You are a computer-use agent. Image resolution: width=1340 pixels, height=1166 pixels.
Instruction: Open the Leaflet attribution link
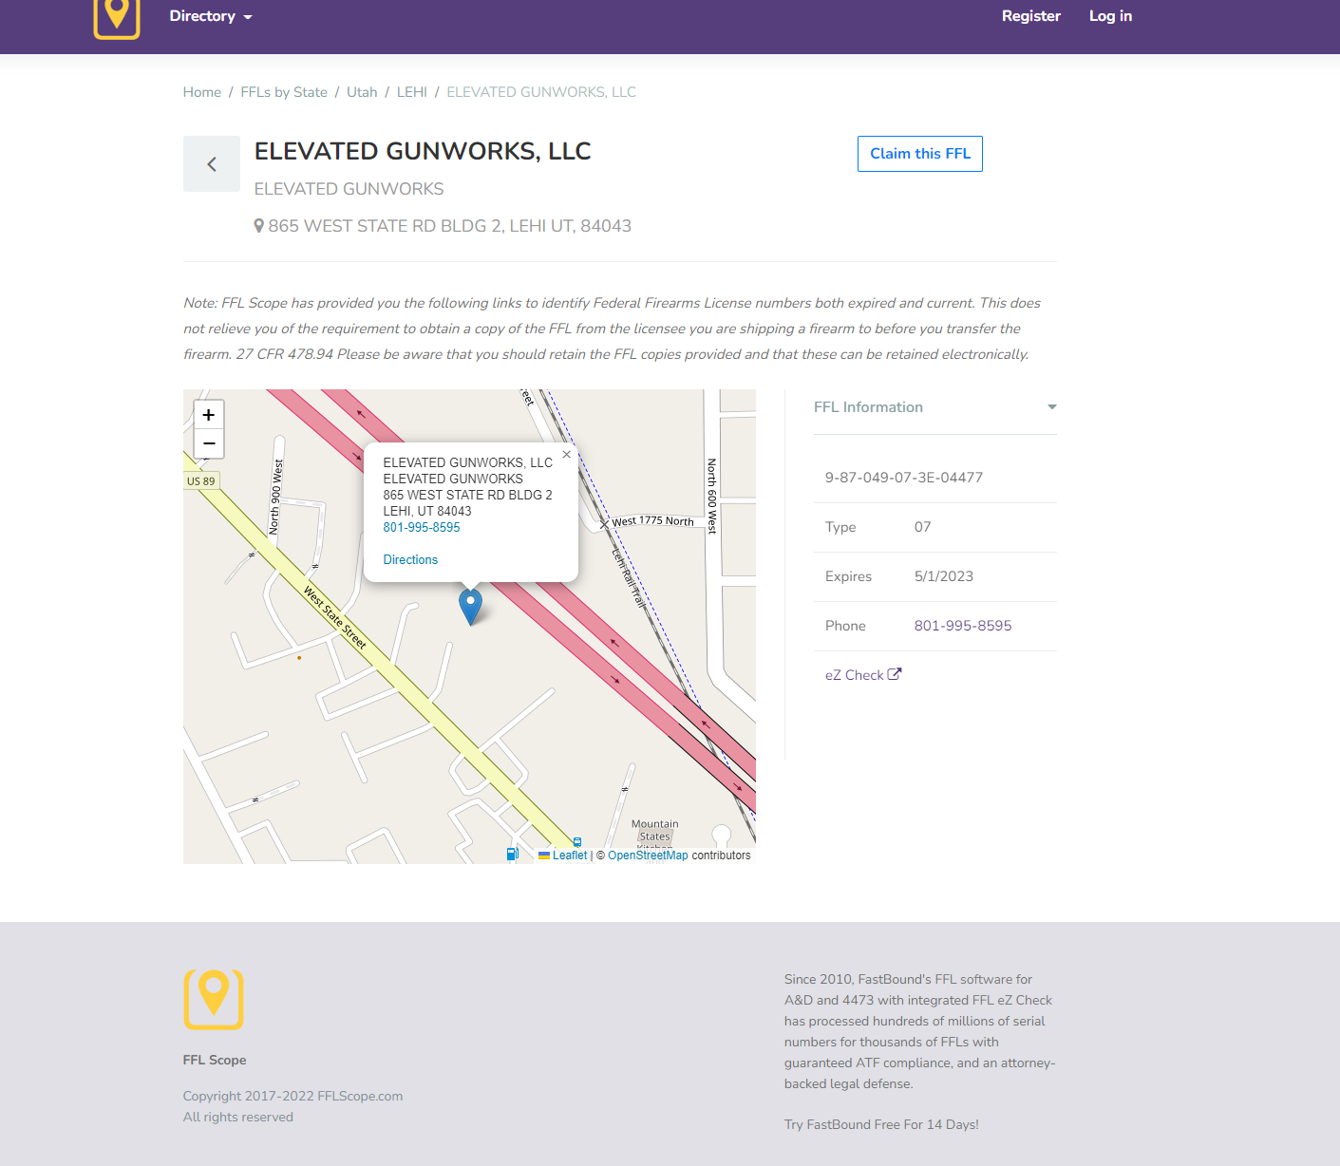click(x=570, y=856)
